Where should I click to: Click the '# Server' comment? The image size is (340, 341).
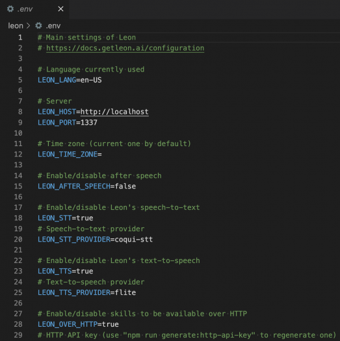[x=55, y=101]
